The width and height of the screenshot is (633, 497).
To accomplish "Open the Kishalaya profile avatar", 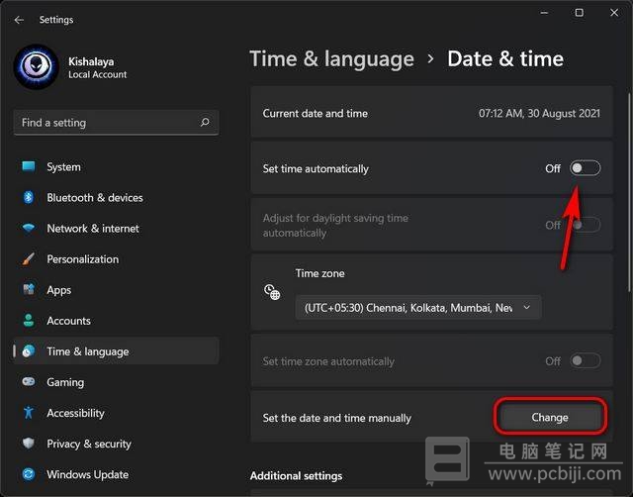I will click(37, 66).
